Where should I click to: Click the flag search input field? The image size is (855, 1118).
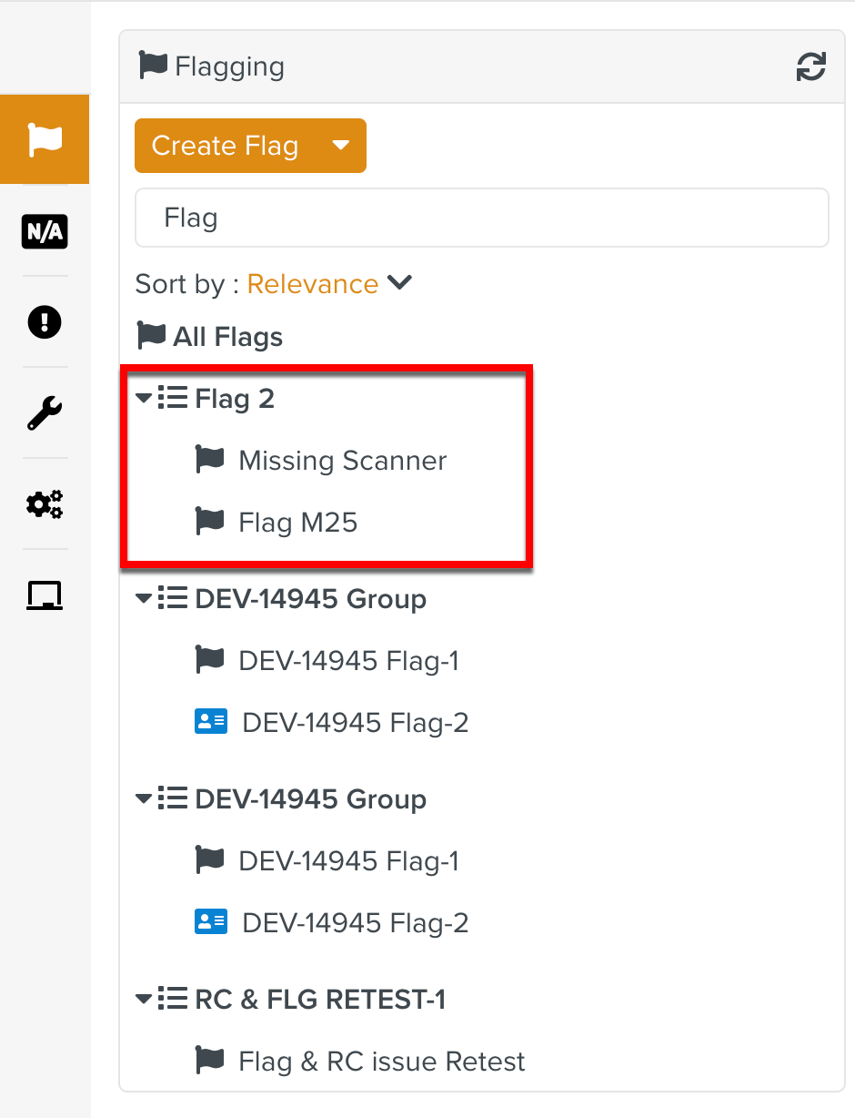481,219
